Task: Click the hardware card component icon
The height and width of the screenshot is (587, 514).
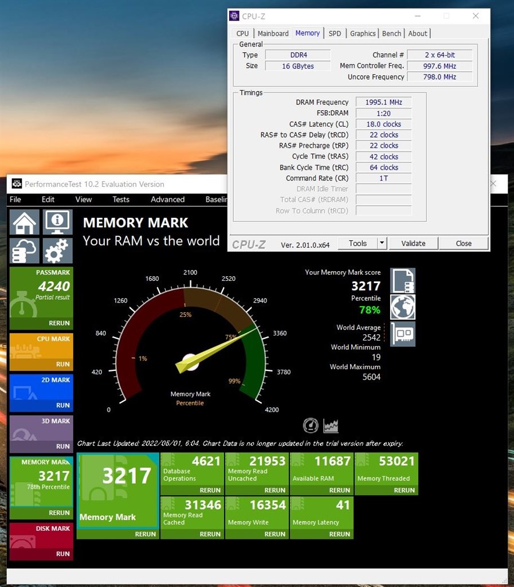Action: click(x=403, y=334)
